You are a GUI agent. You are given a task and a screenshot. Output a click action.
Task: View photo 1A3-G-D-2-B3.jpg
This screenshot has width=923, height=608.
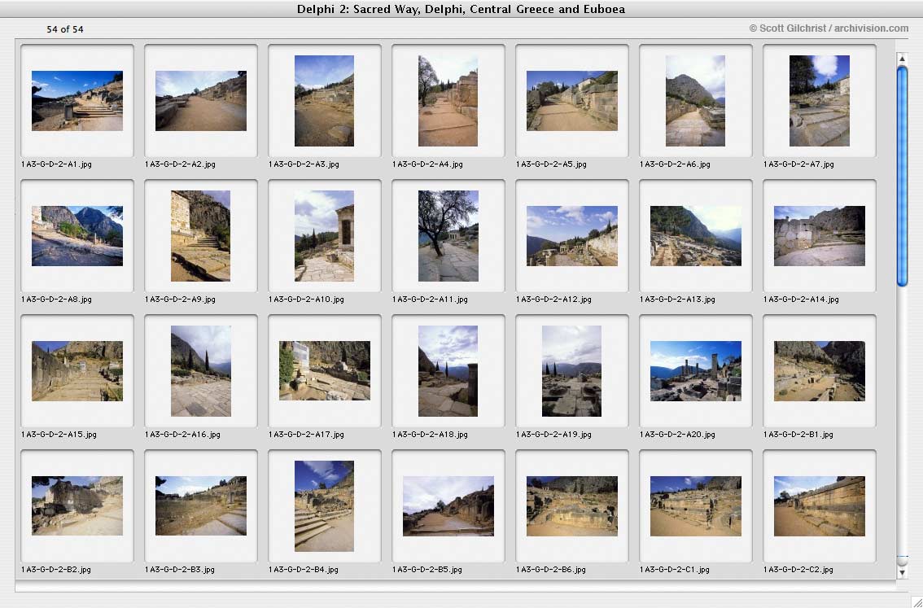(x=201, y=506)
